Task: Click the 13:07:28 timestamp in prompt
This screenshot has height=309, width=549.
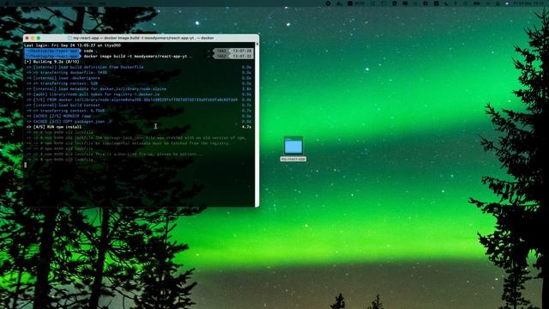Action: [242, 51]
